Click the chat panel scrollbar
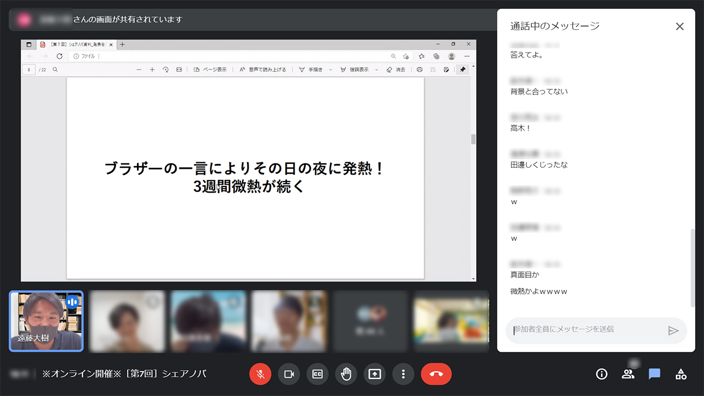This screenshot has width=704, height=396. [x=692, y=267]
